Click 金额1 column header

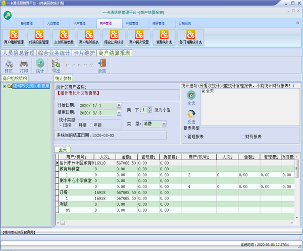(127, 157)
